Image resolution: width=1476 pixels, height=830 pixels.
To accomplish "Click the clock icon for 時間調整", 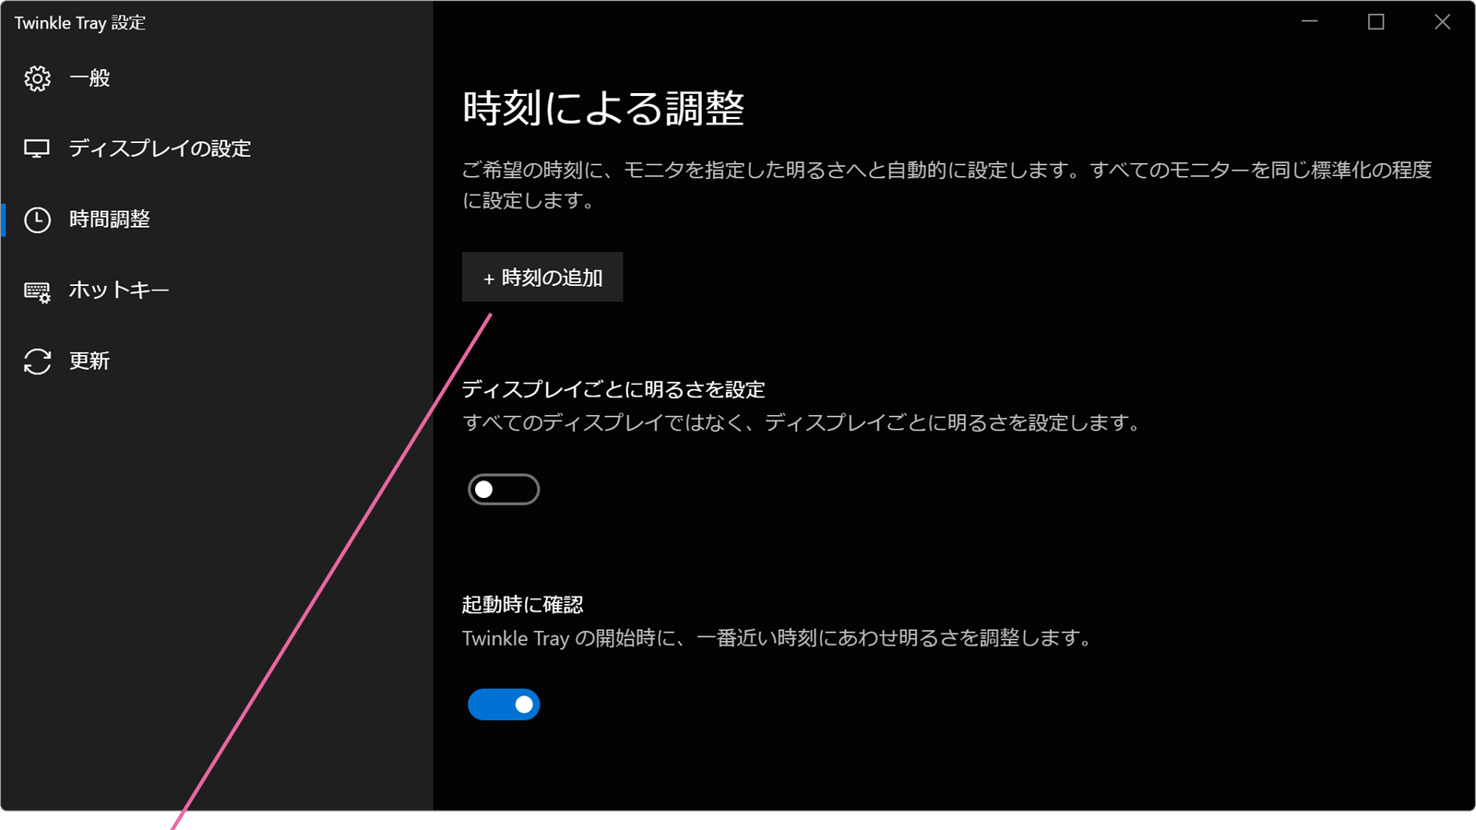I will [37, 219].
